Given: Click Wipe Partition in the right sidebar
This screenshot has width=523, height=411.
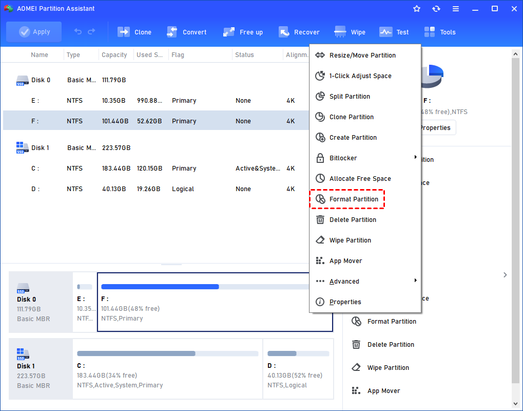Looking at the screenshot, I should click(x=388, y=367).
